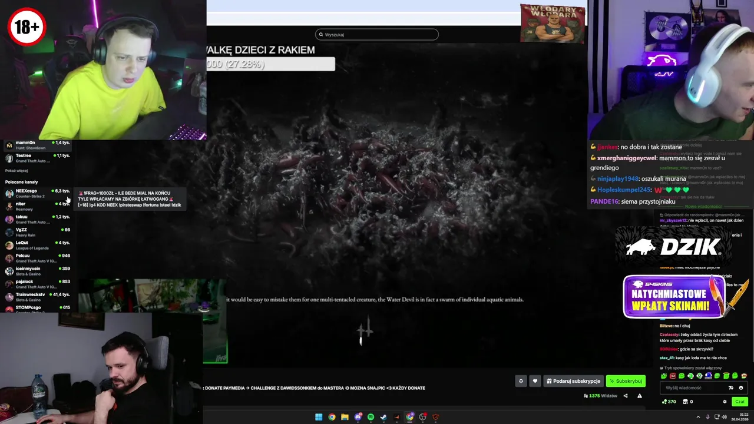Click the volume icon in system tray
754x424 pixels.
[724, 417]
